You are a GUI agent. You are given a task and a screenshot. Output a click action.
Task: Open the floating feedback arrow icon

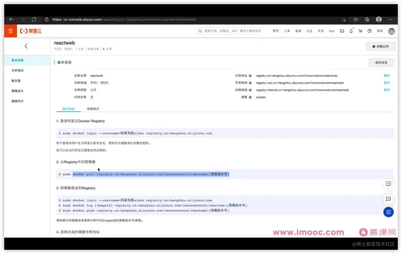click(x=388, y=184)
